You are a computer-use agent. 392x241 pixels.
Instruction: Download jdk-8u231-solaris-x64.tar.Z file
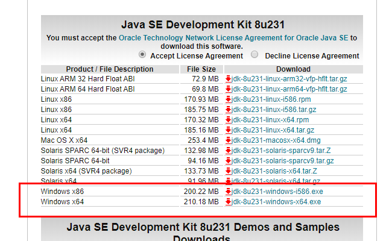274,171
